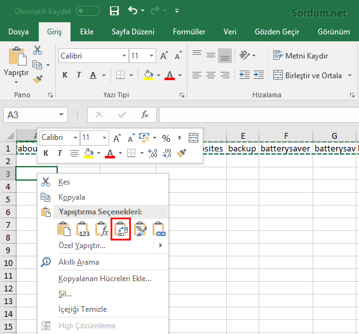Image resolution: width=359 pixels, height=334 pixels.
Task: Select Kopyala in the context menu
Action: [x=103, y=197]
